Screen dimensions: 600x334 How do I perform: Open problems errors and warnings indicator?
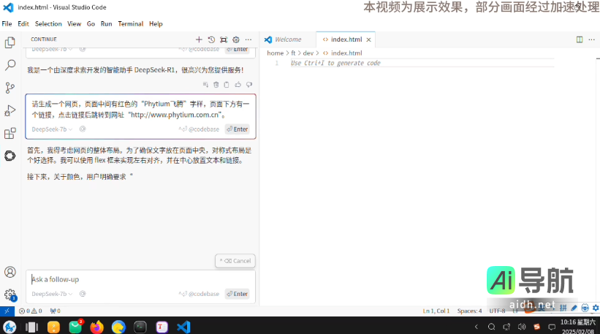[31, 311]
